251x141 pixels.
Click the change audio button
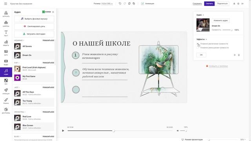pos(220,21)
